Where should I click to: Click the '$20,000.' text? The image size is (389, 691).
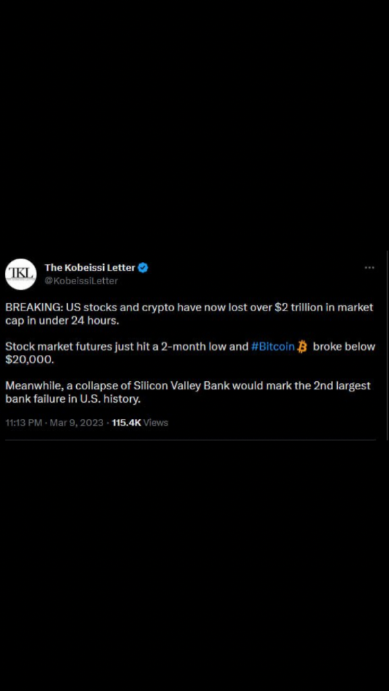pos(30,360)
